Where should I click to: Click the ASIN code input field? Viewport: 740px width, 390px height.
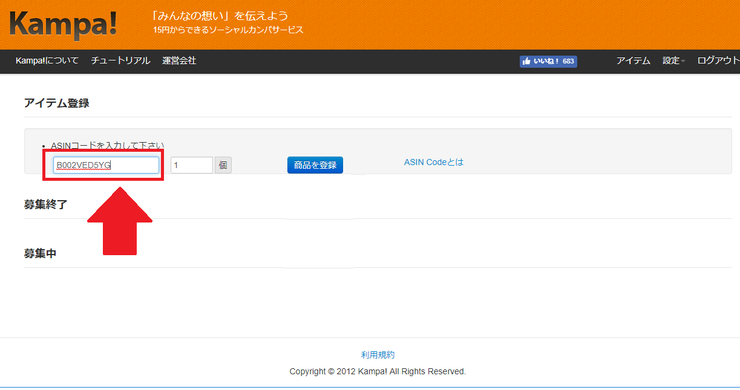pyautogui.click(x=106, y=165)
